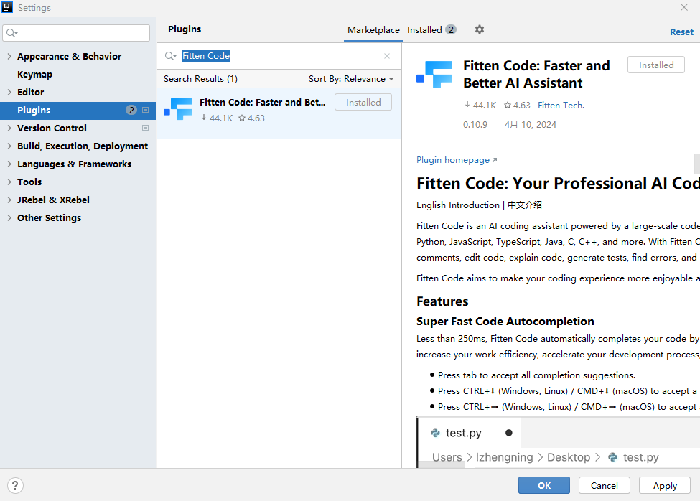Click the release date 4月 10, 2024
Screen dimensions: 700x501
531,124
